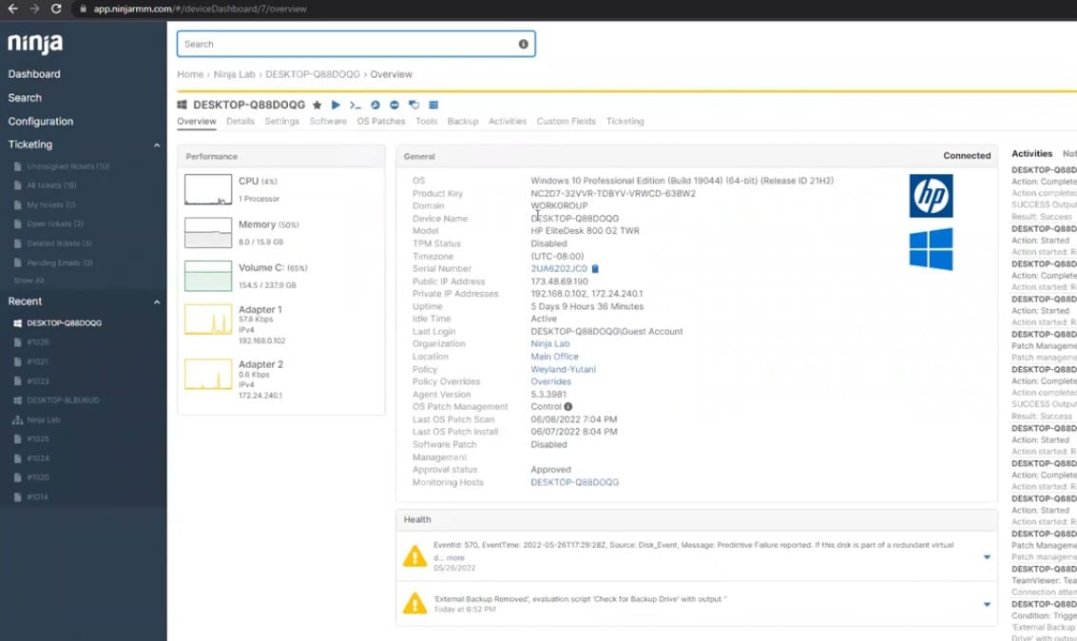The image size is (1077, 641).
Task: Open the Custom Fields tab
Action: (566, 122)
